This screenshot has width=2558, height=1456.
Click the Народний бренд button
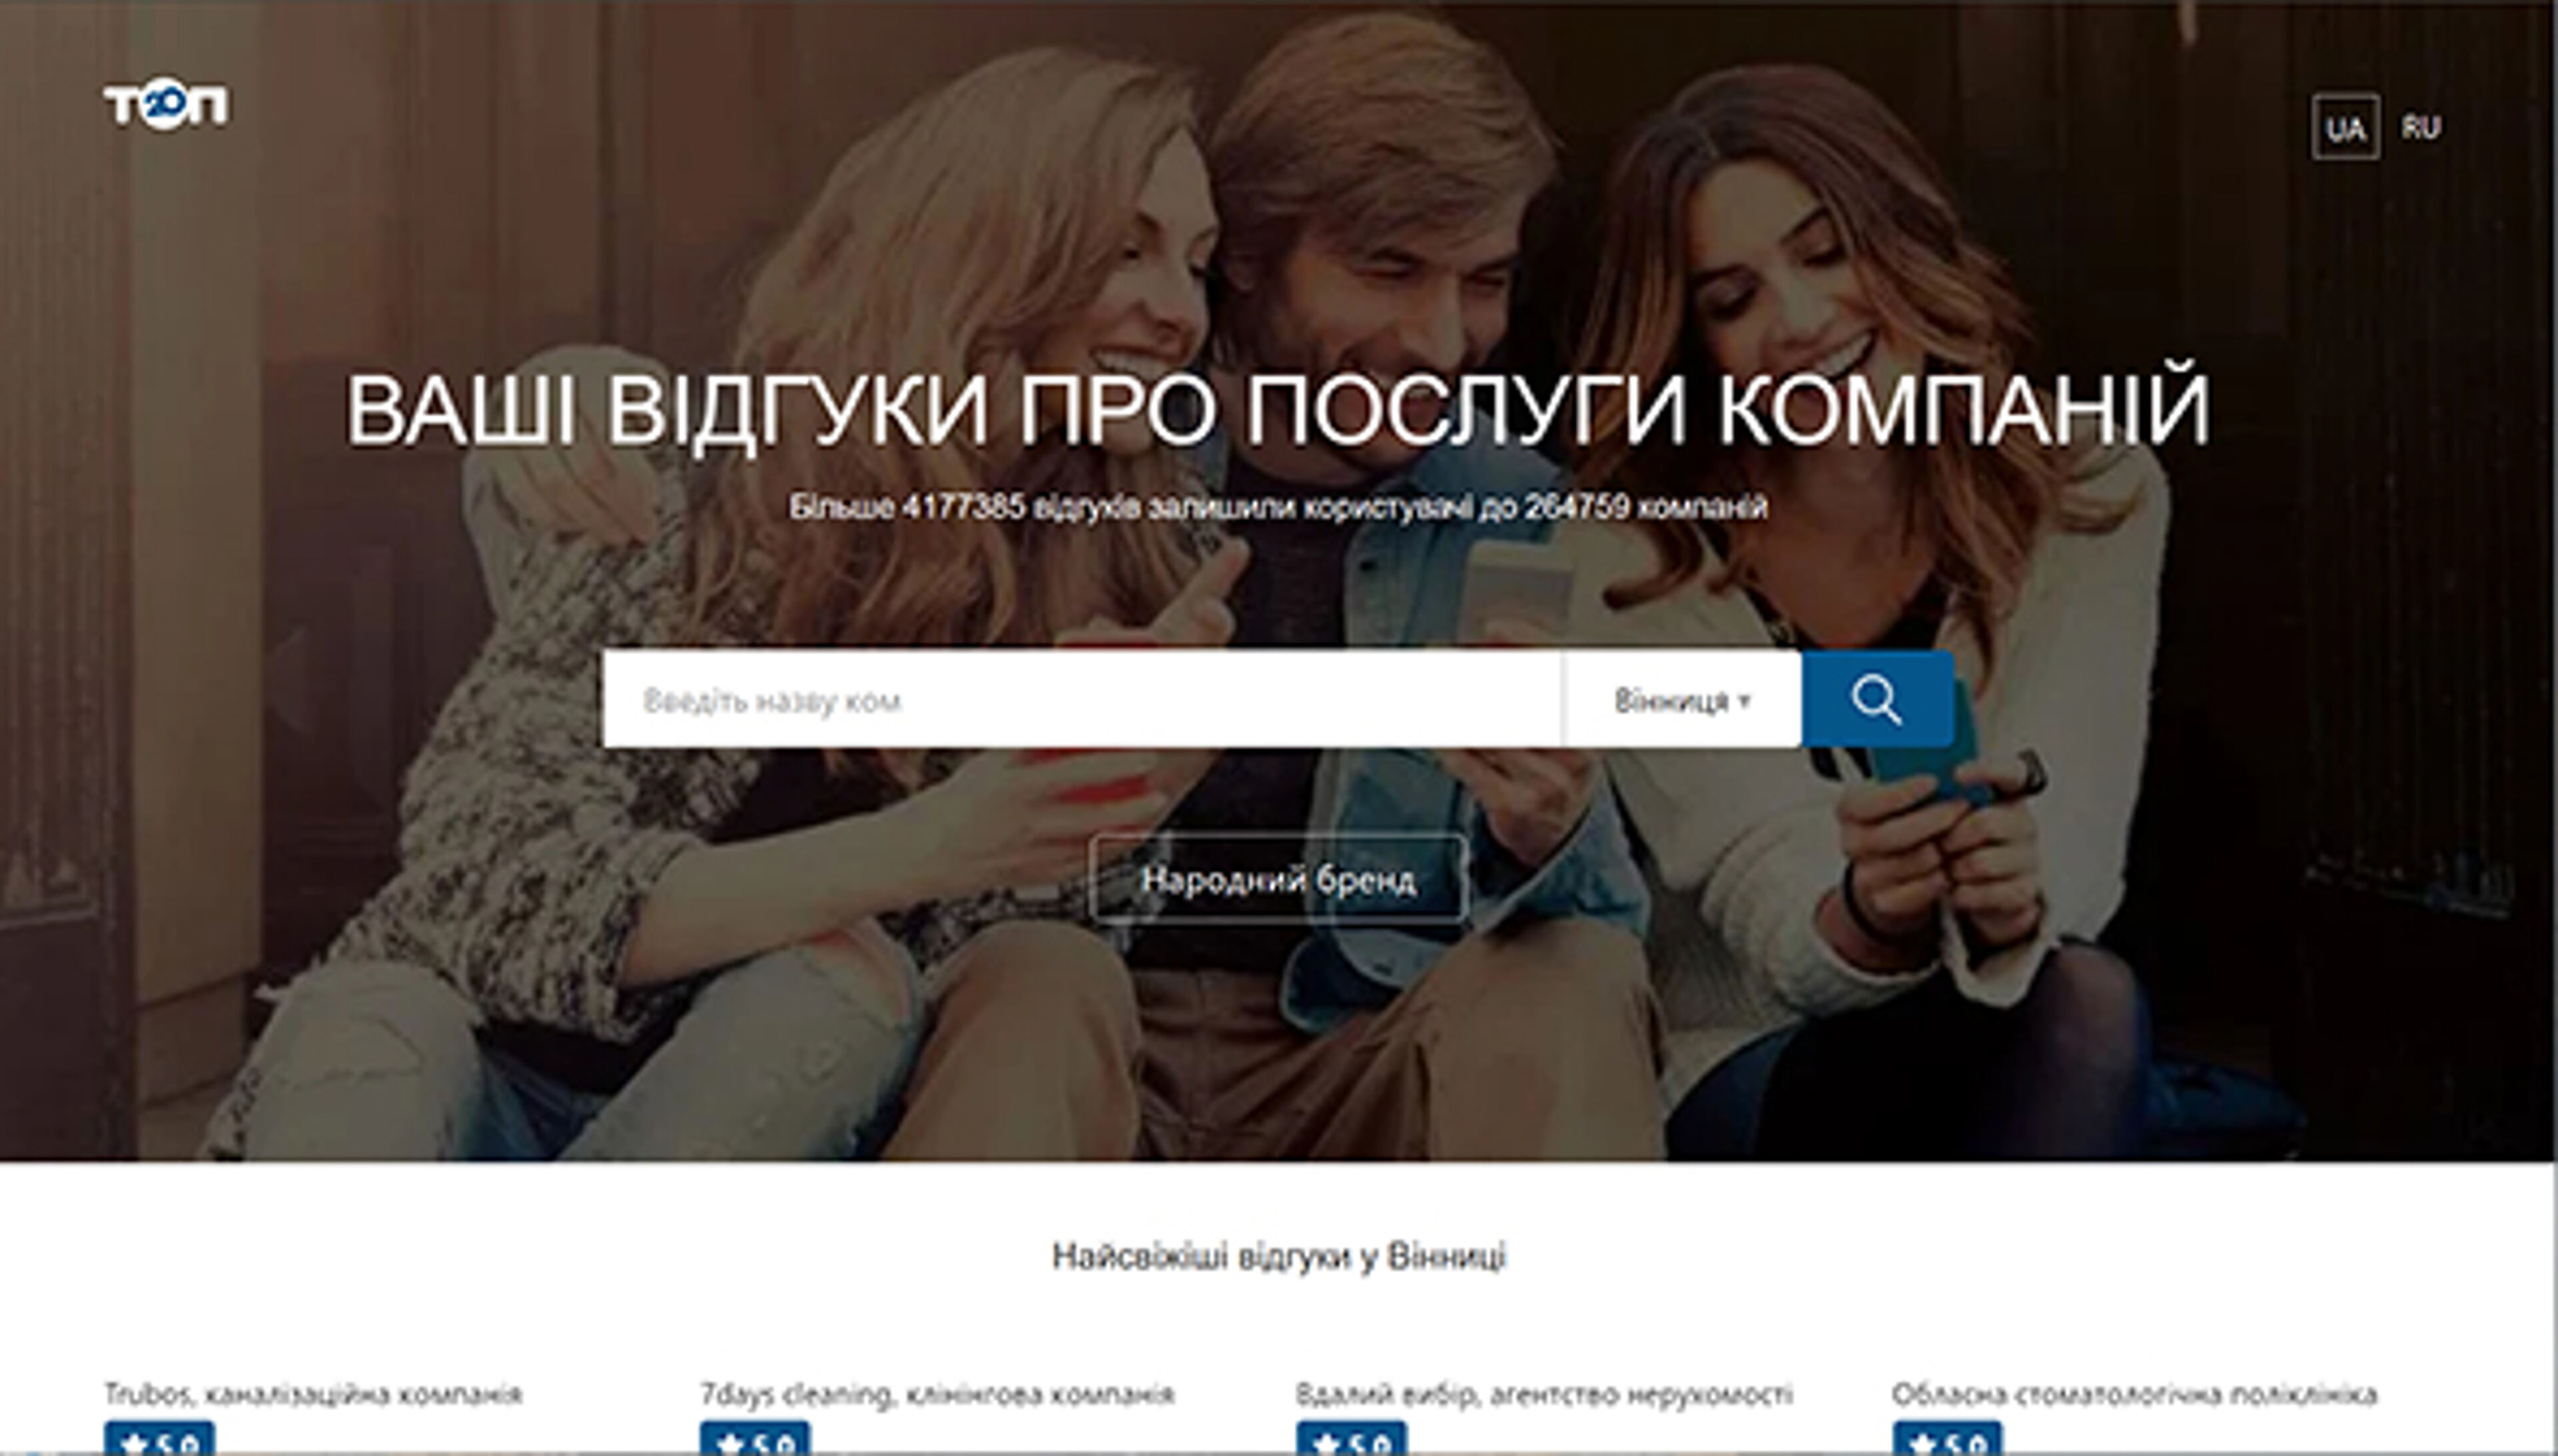[x=1278, y=880]
